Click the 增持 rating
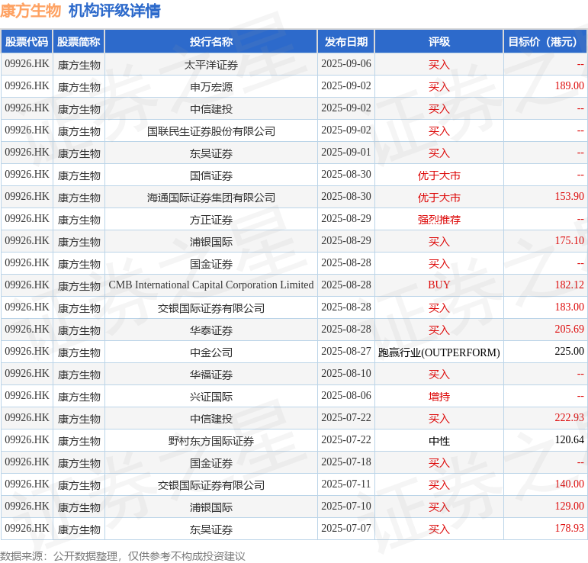 439,397
